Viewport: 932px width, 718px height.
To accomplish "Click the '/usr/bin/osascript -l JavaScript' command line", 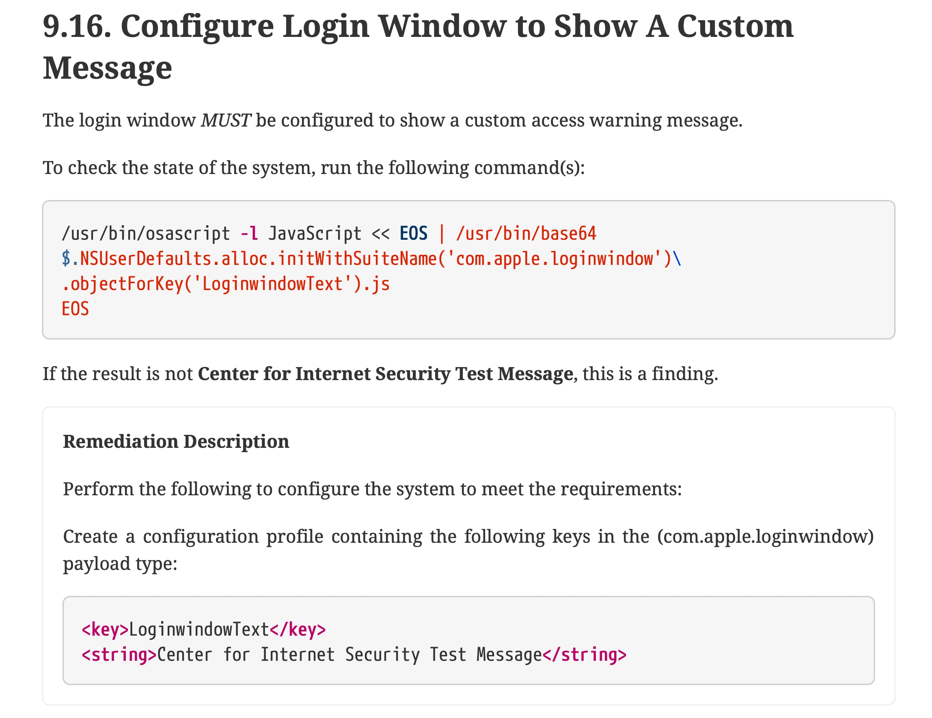I will pos(328,233).
